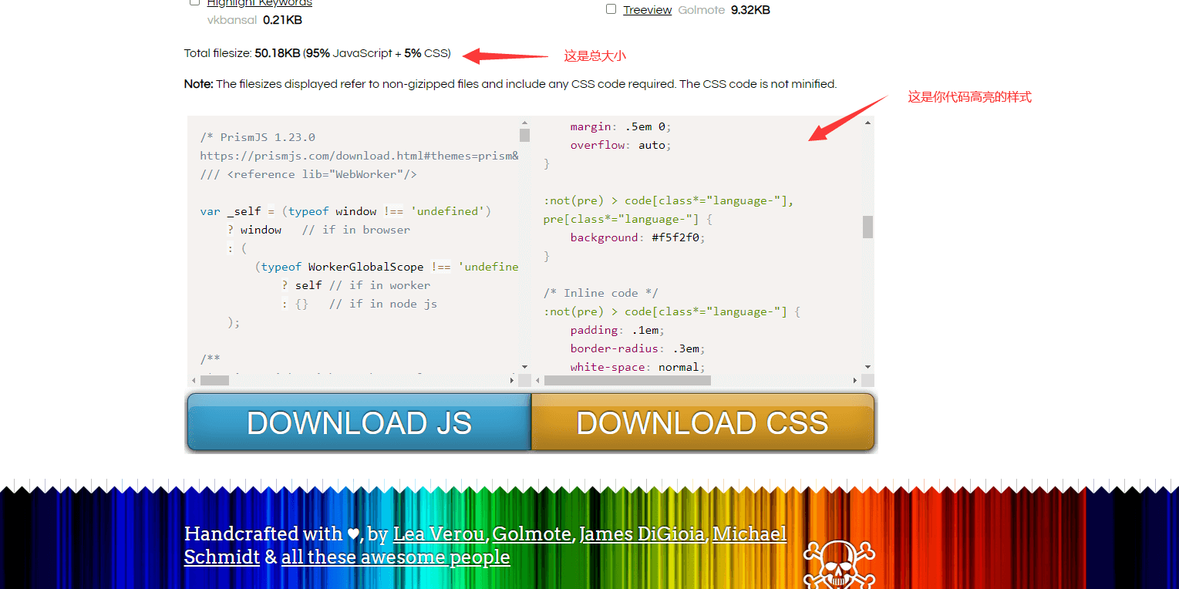Click '0.21KB' vkbansal file size
This screenshot has width=1179, height=589.
(x=282, y=20)
